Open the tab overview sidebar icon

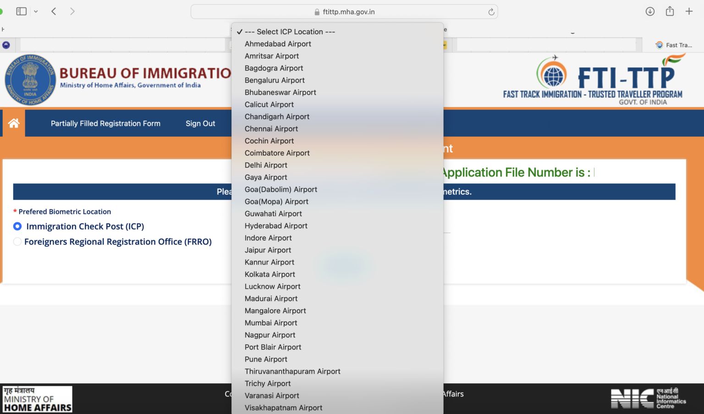click(x=21, y=11)
